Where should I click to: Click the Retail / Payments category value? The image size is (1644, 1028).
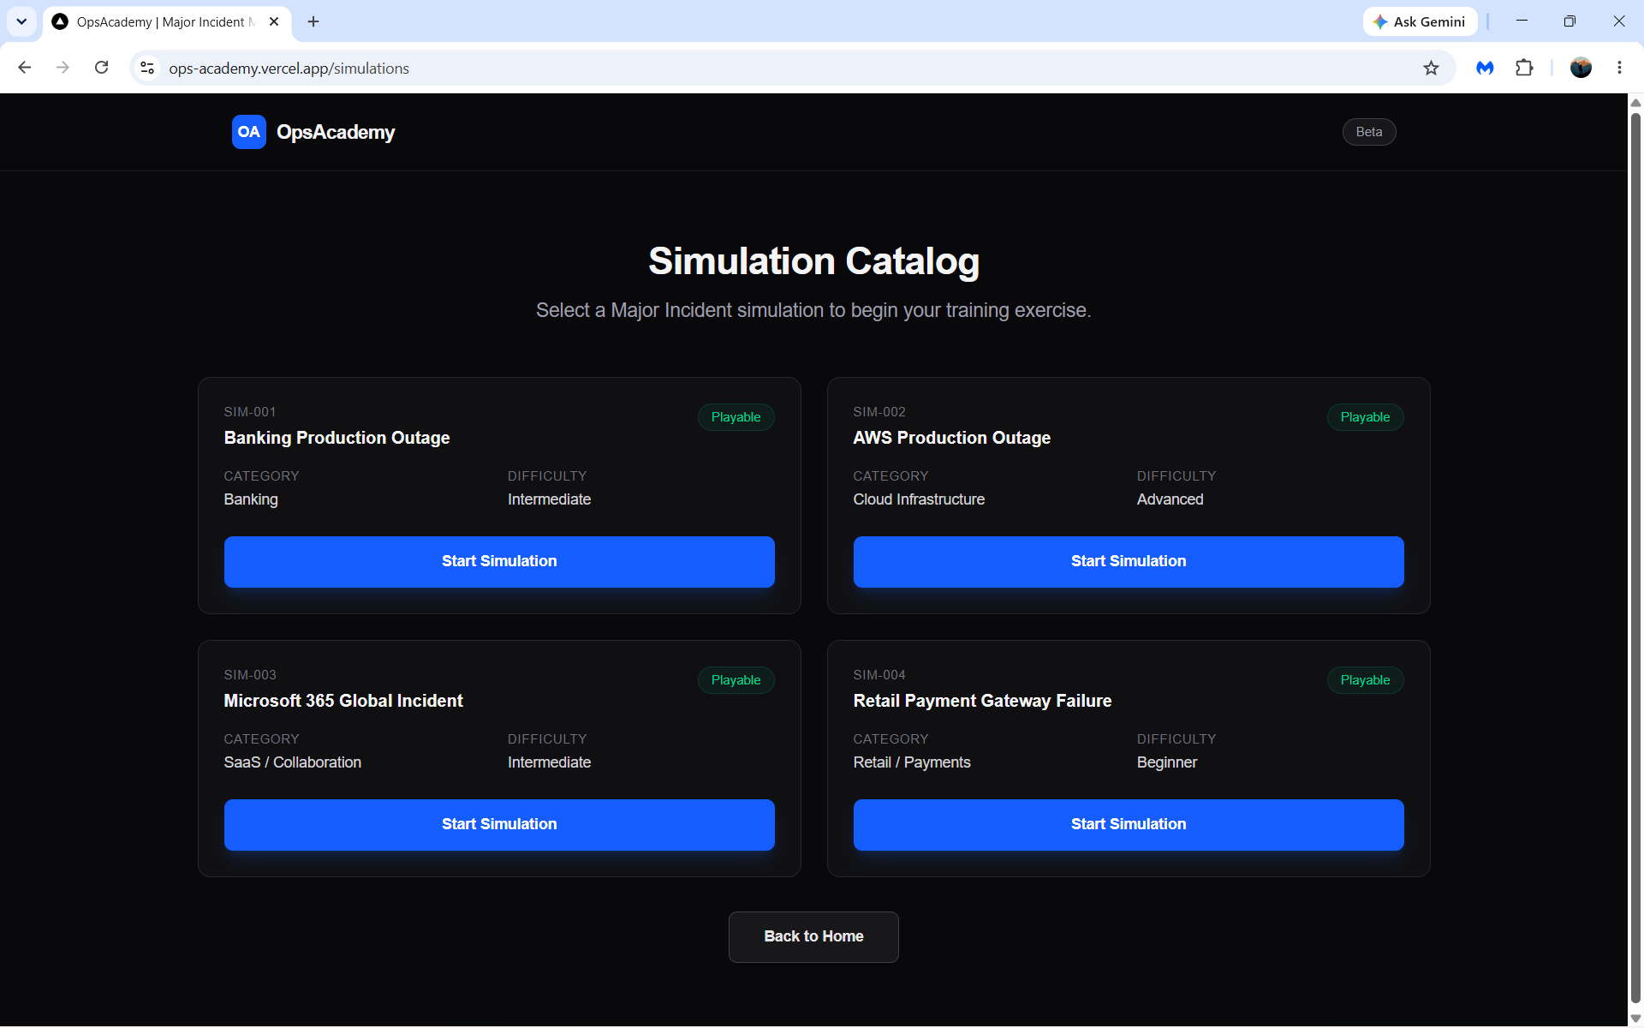coord(912,762)
